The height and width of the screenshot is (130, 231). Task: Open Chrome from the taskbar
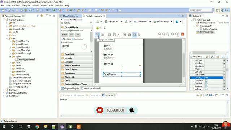tap(37, 127)
